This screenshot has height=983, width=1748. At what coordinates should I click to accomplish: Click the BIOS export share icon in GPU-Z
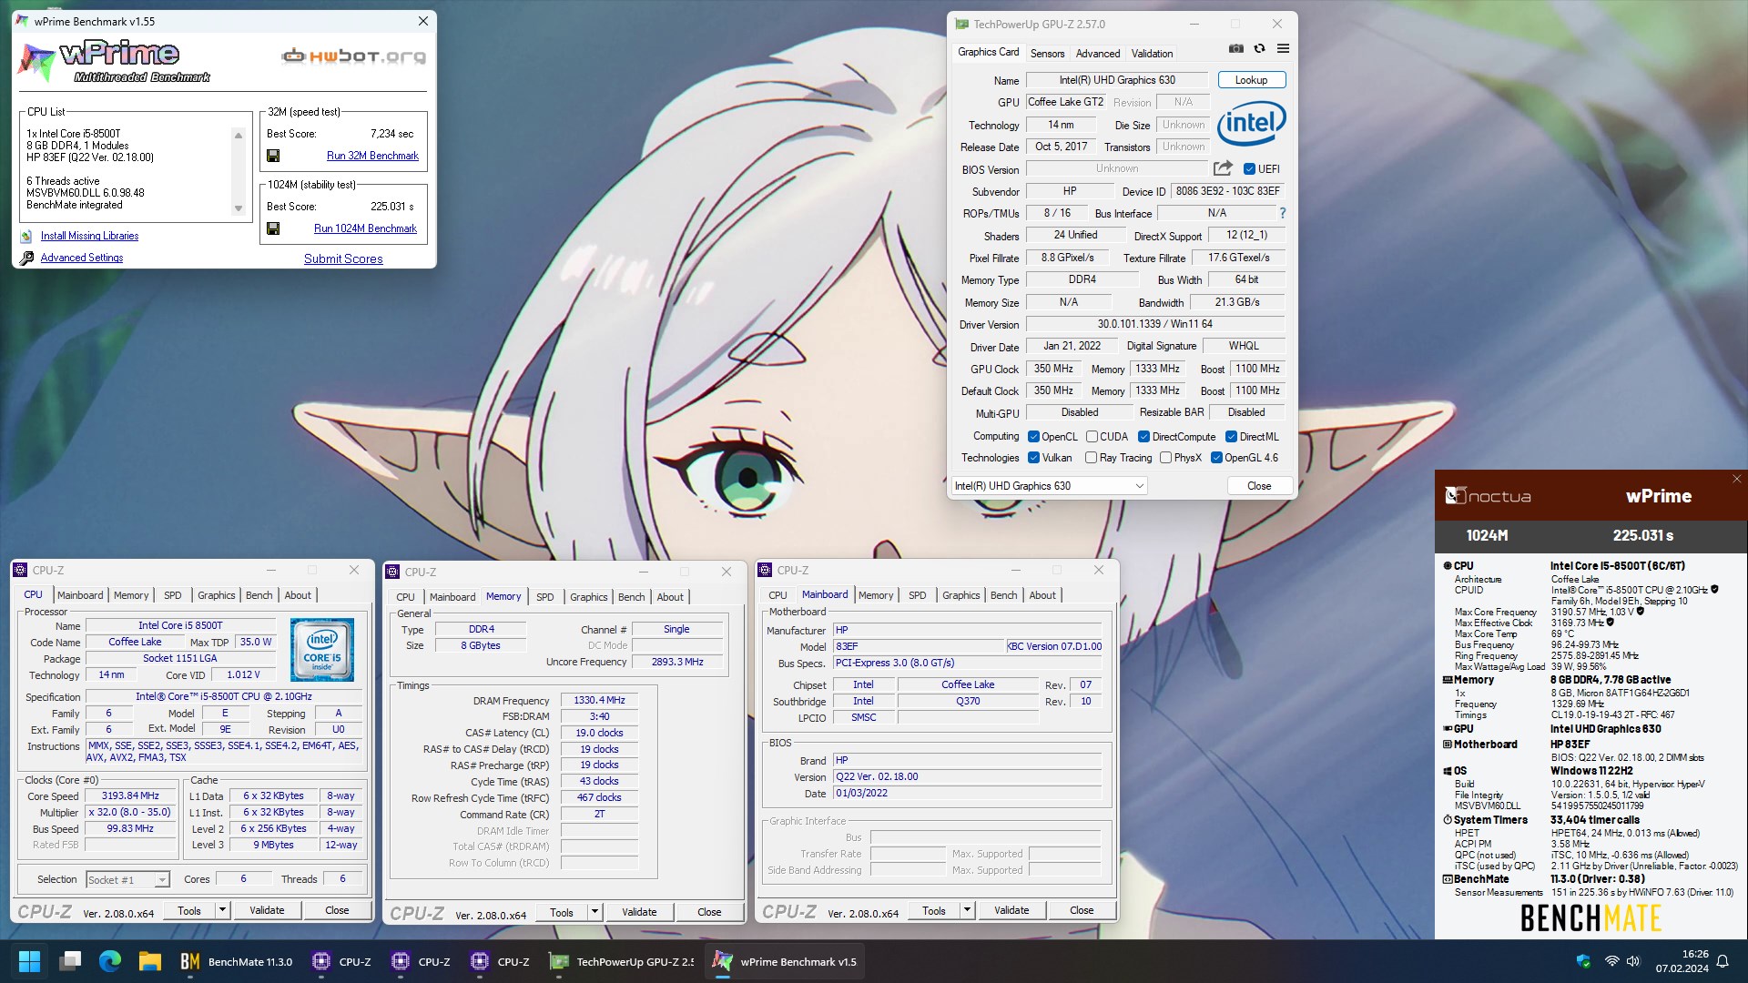[x=1223, y=168]
